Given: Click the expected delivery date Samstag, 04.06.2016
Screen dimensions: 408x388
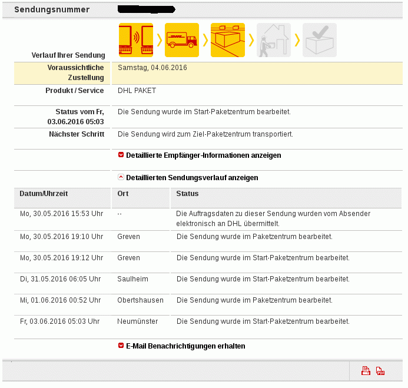Looking at the screenshot, I should pyautogui.click(x=152, y=68).
